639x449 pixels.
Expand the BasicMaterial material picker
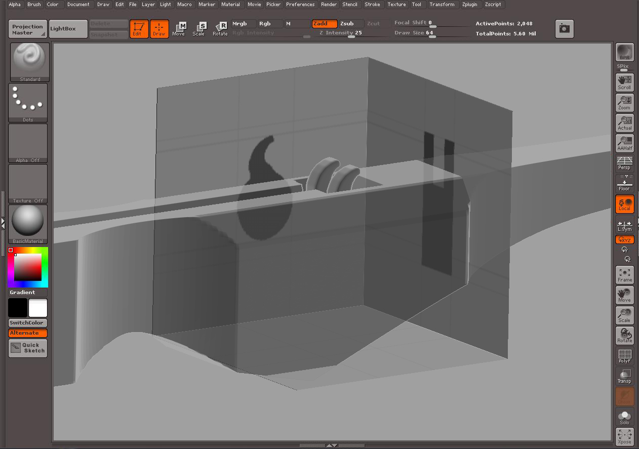(x=28, y=224)
